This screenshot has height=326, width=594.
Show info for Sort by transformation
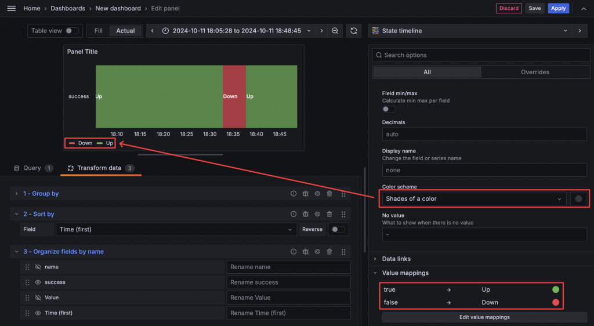tap(294, 214)
